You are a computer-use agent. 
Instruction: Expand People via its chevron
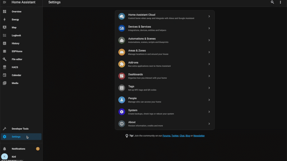coord(209,100)
